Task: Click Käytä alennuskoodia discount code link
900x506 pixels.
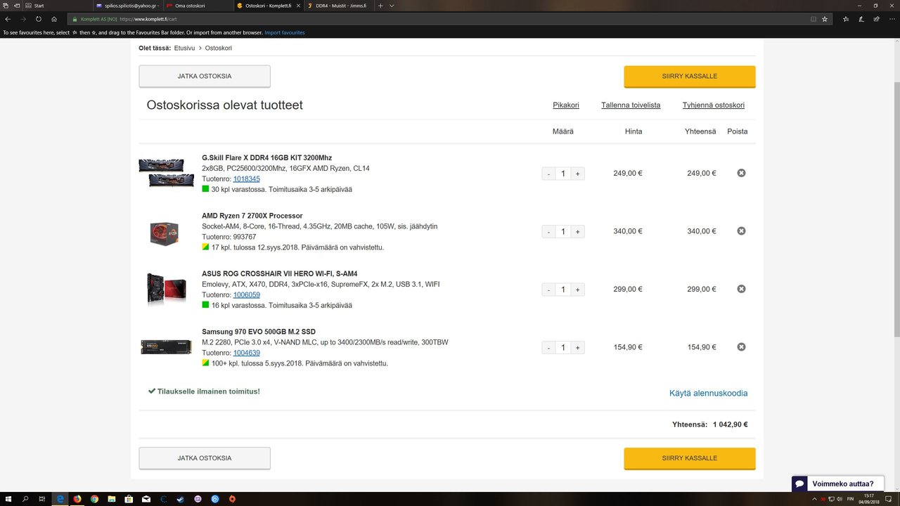Action: point(709,394)
